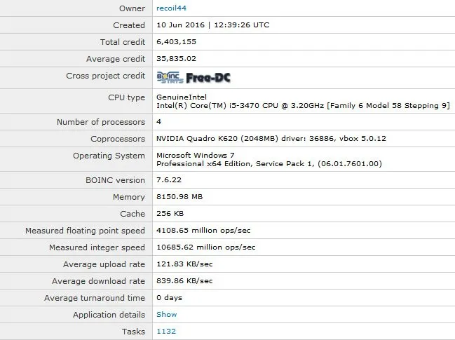Click Average upload rate label

coord(104,264)
